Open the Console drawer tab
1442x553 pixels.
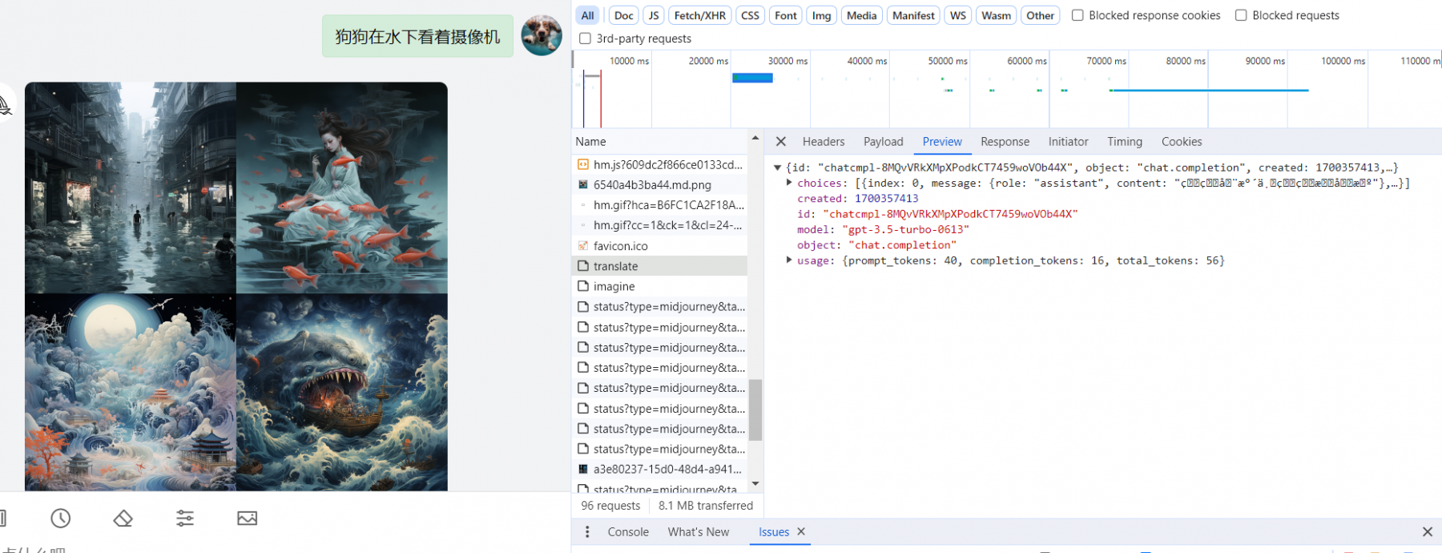[x=628, y=531]
